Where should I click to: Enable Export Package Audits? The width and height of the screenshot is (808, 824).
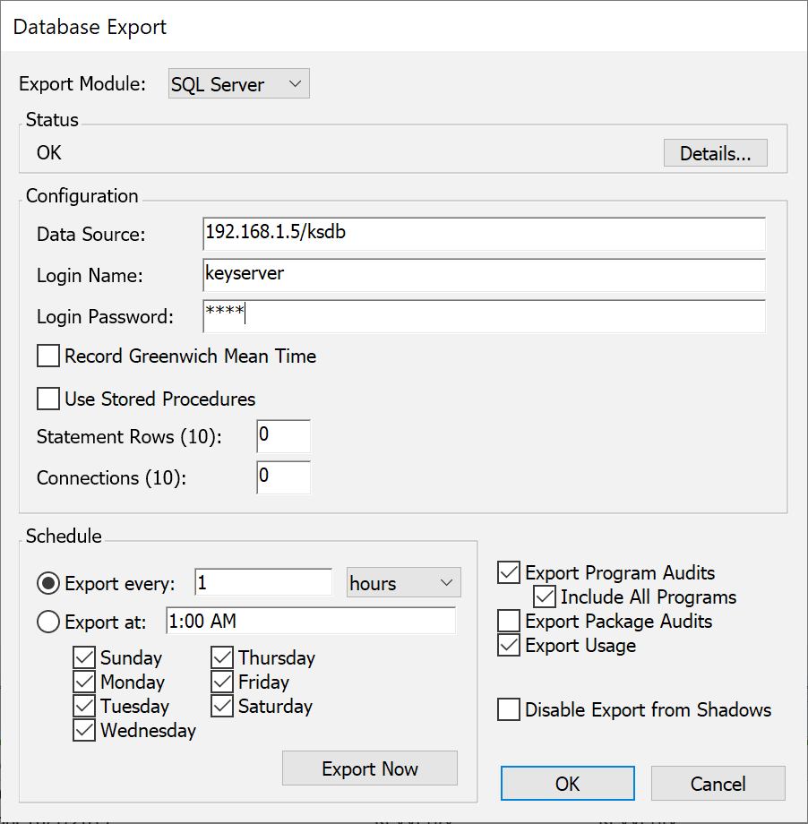509,621
